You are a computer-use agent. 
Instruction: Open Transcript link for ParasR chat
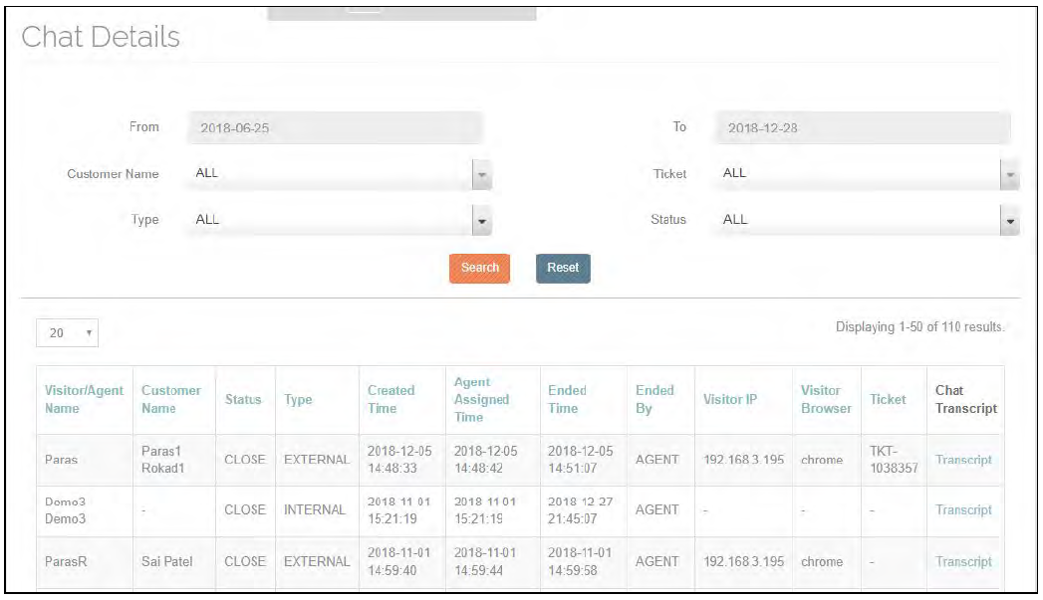point(963,561)
